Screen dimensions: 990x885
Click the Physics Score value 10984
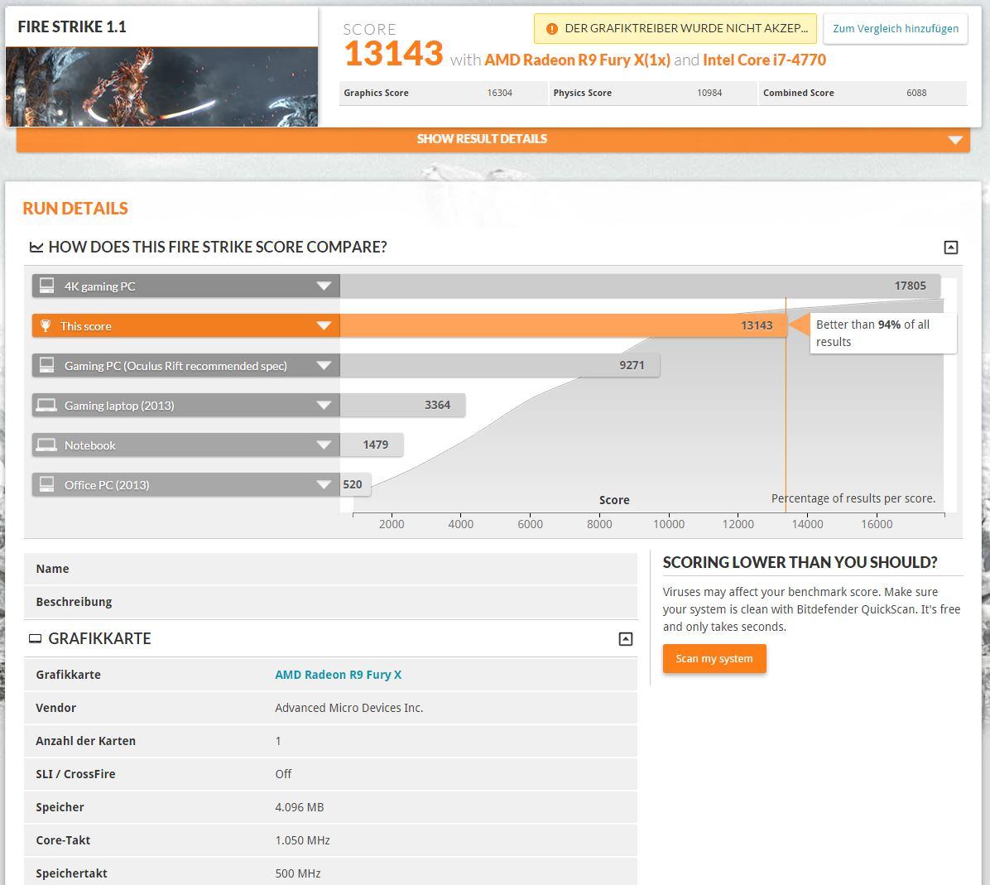[709, 93]
